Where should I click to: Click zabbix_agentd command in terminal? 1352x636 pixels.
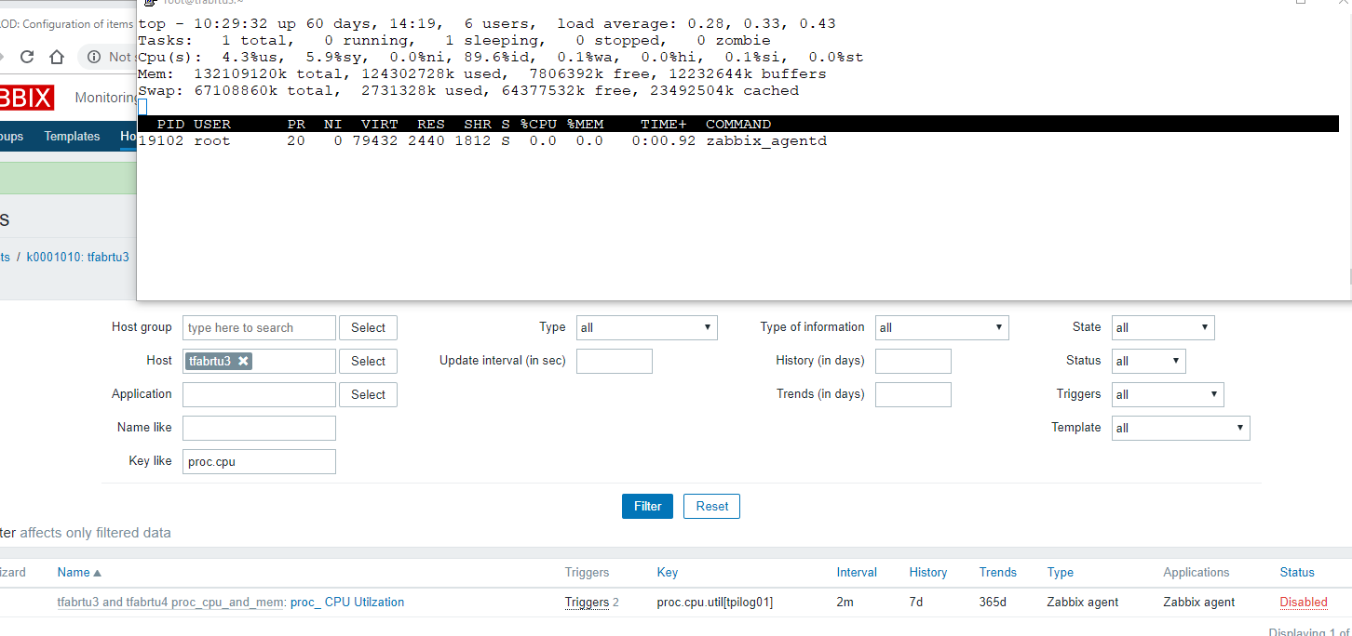click(x=766, y=141)
